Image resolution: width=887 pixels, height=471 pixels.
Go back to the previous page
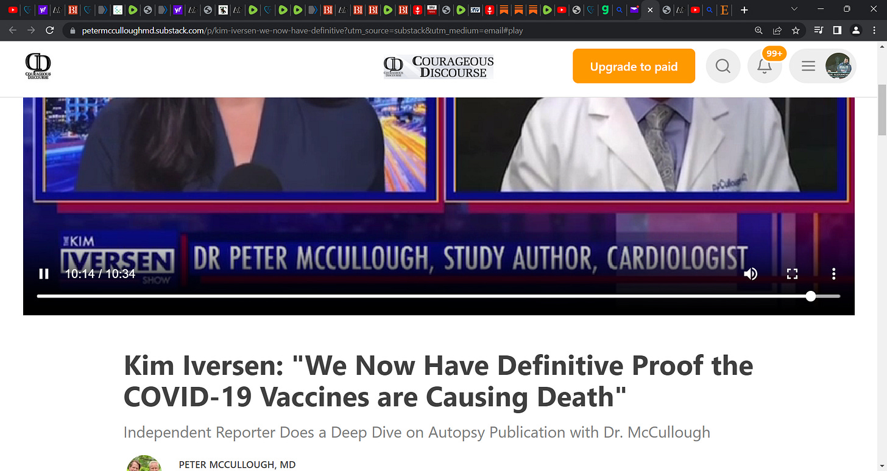13,30
